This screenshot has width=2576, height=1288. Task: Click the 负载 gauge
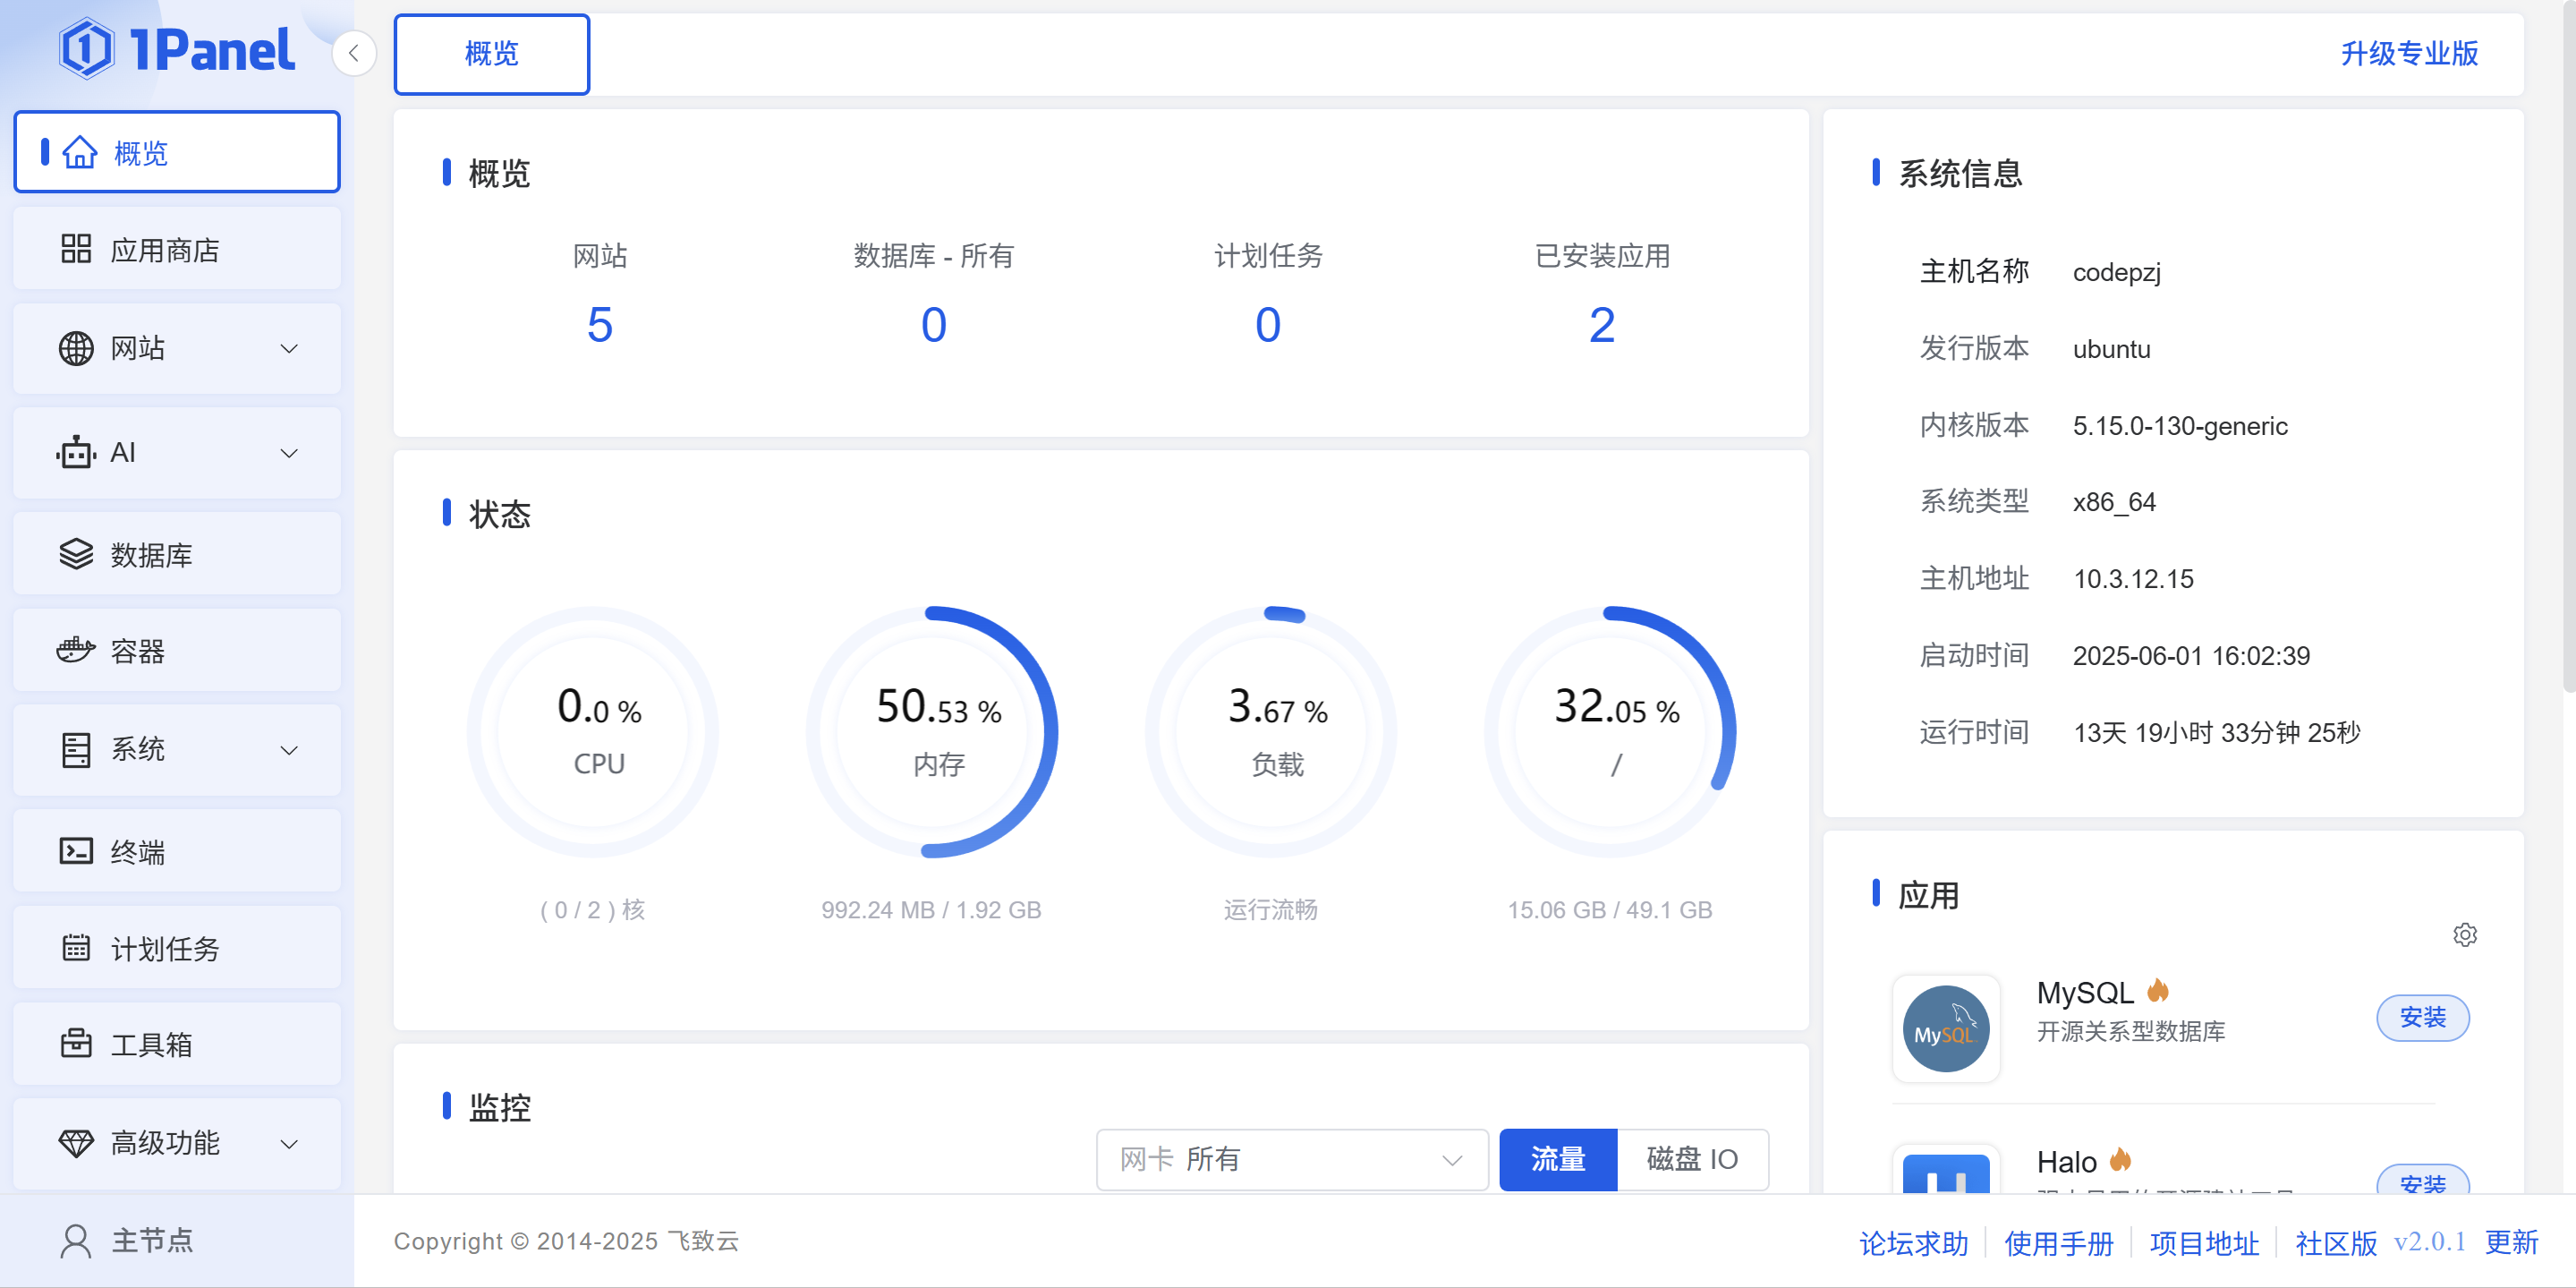1271,732
